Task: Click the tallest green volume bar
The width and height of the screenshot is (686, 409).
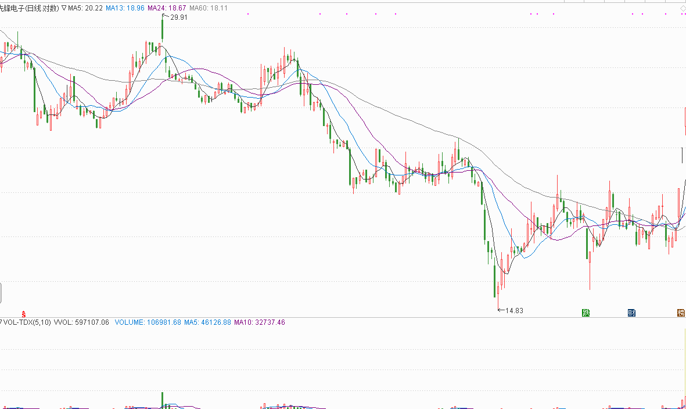Action: tap(163, 400)
